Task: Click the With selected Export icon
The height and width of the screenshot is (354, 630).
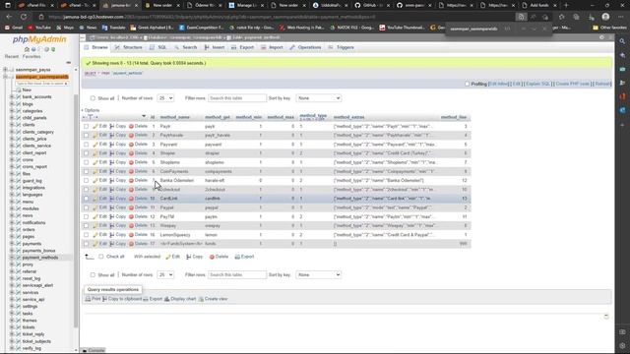Action: (237, 257)
